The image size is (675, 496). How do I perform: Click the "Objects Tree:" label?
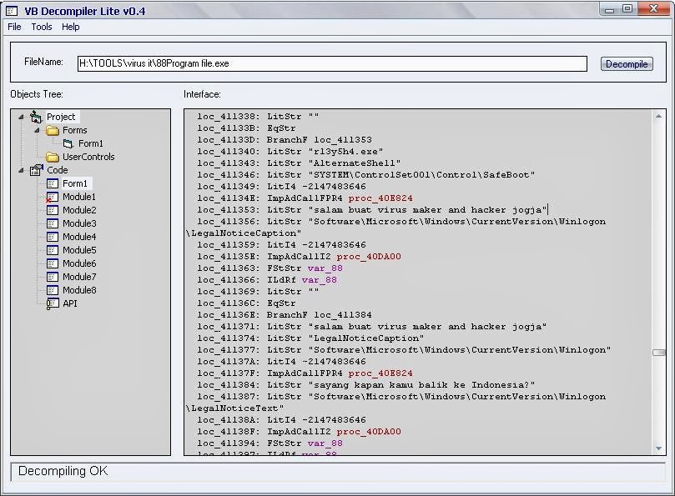click(37, 94)
